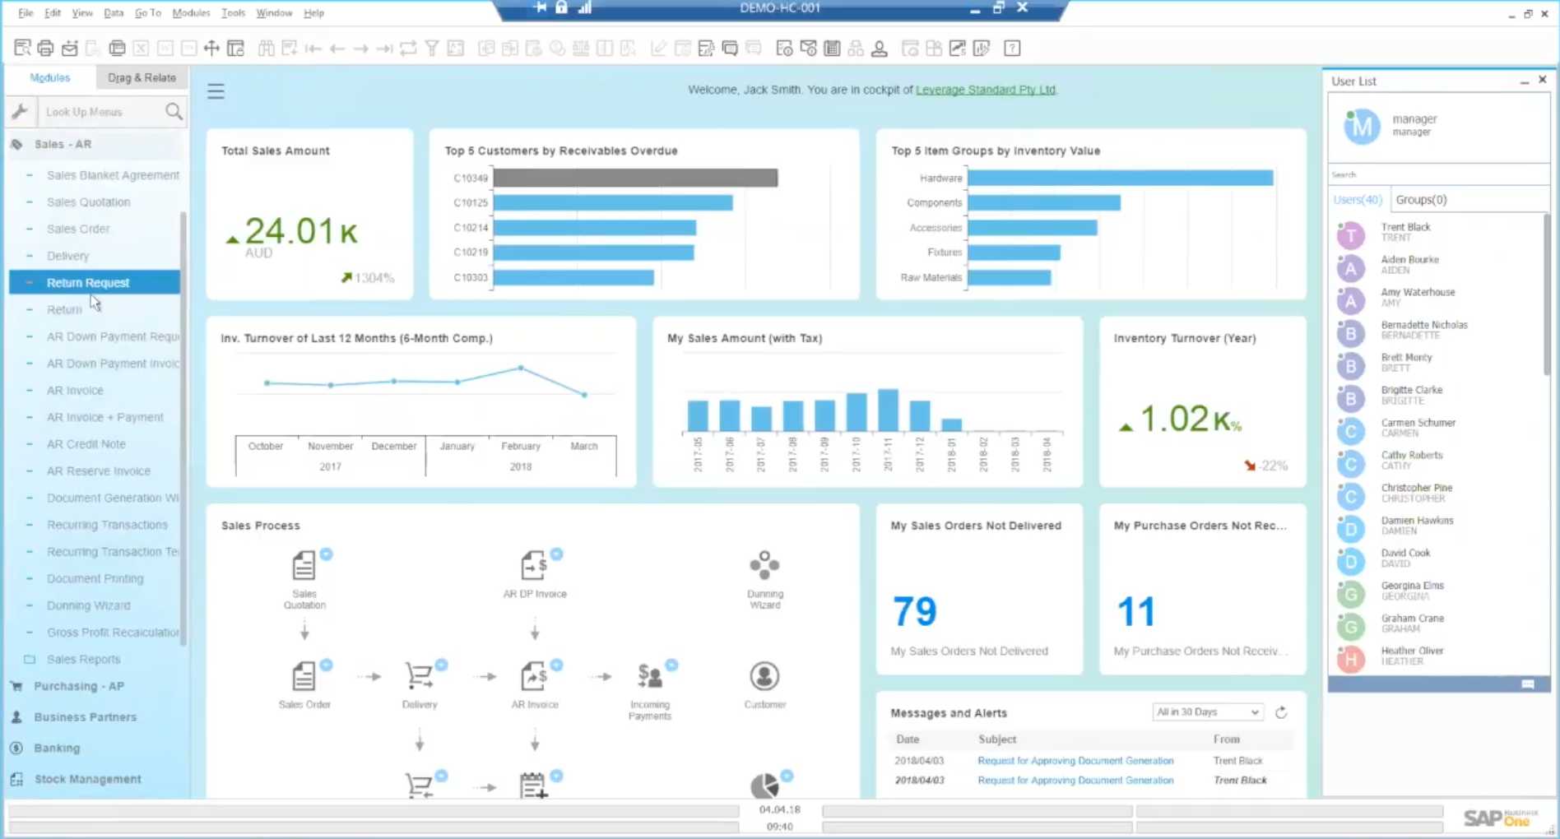Image resolution: width=1560 pixels, height=839 pixels.
Task: Switch to Groups(0) tab in User List
Action: coord(1421,199)
